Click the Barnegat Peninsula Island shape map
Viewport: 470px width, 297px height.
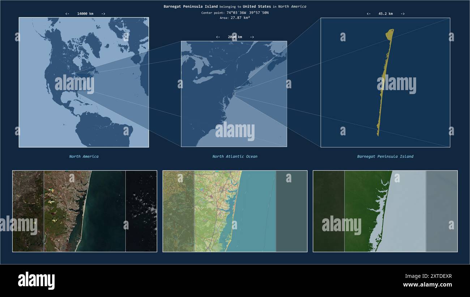385,82
